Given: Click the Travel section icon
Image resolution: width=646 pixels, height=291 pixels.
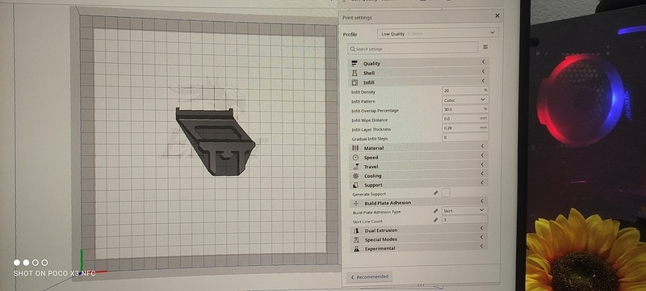Looking at the screenshot, I should (356, 167).
